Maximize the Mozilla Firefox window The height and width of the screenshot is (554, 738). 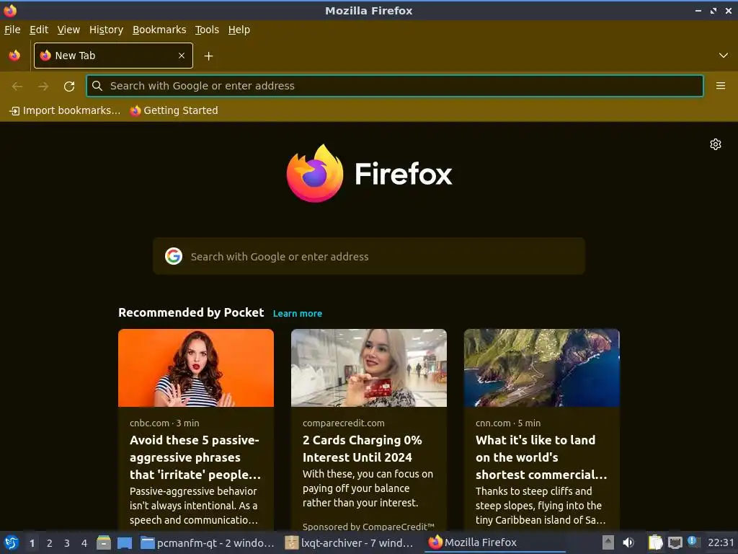coord(713,10)
